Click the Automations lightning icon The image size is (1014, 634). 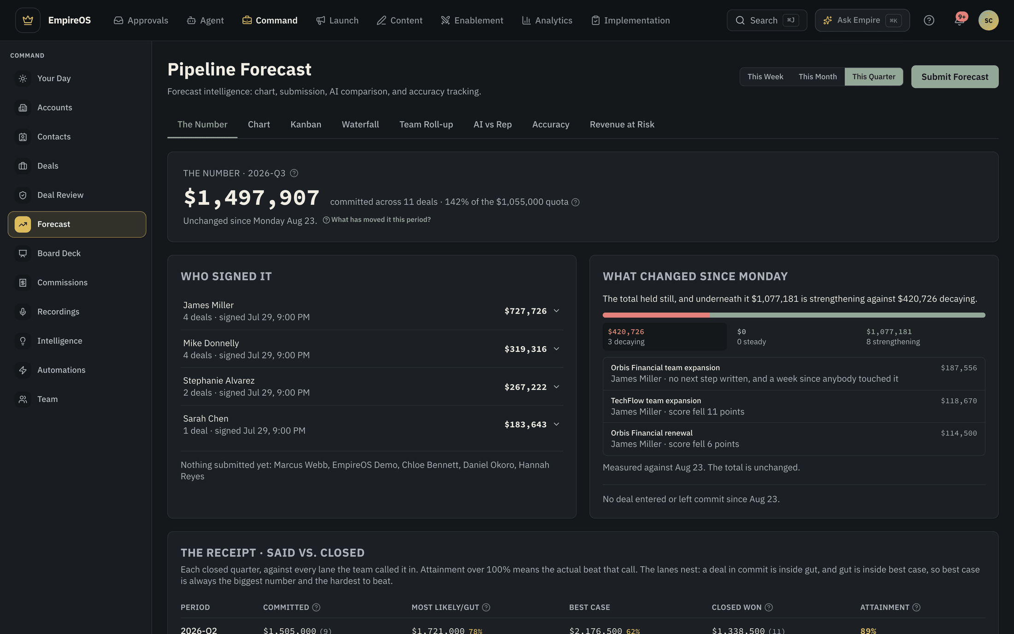[23, 370]
